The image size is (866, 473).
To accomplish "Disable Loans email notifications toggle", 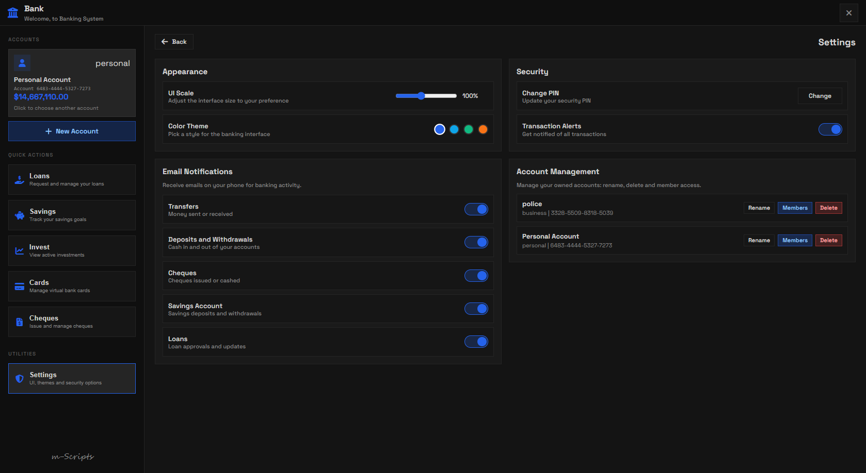I will coord(476,342).
